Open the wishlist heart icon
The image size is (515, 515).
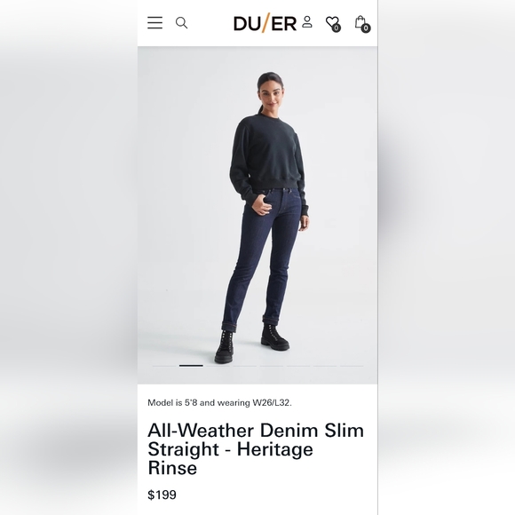coord(332,22)
